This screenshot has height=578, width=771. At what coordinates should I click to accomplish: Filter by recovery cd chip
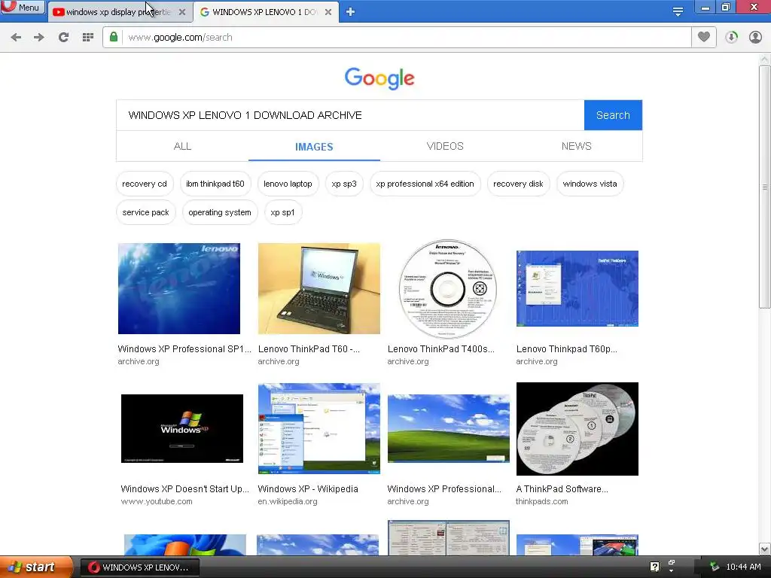(145, 184)
